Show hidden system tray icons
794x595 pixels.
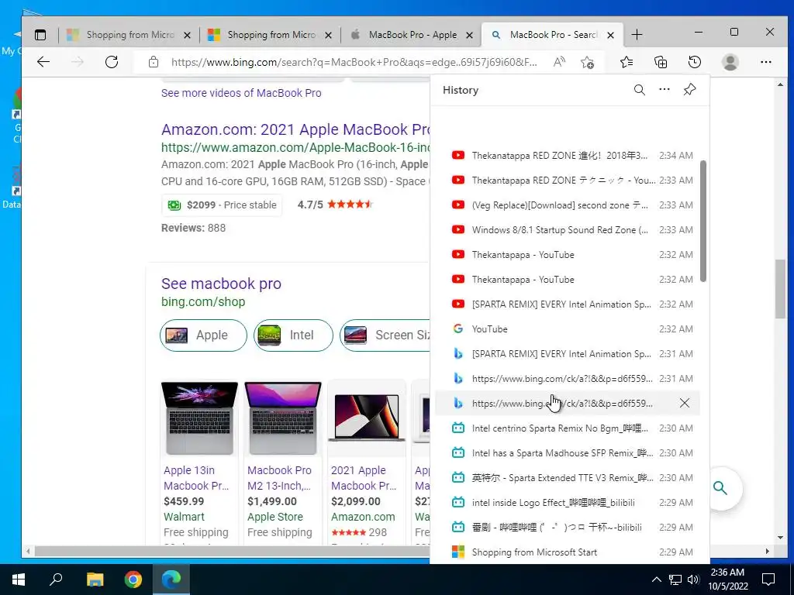click(656, 580)
